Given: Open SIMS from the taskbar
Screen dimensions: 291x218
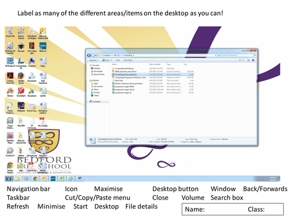Looking at the screenshot, I should pyautogui.click(x=53, y=178).
